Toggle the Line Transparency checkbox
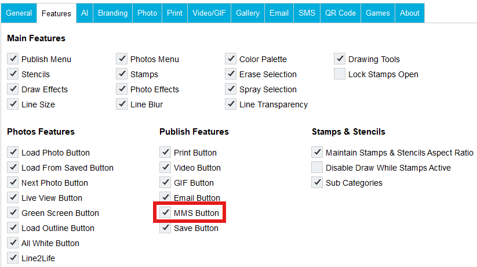Image resolution: width=477 pixels, height=267 pixels. point(231,104)
